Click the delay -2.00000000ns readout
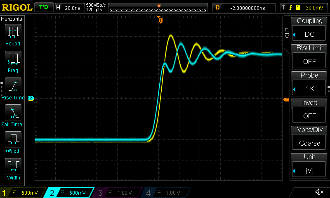The image size is (330, 198). tap(244, 8)
